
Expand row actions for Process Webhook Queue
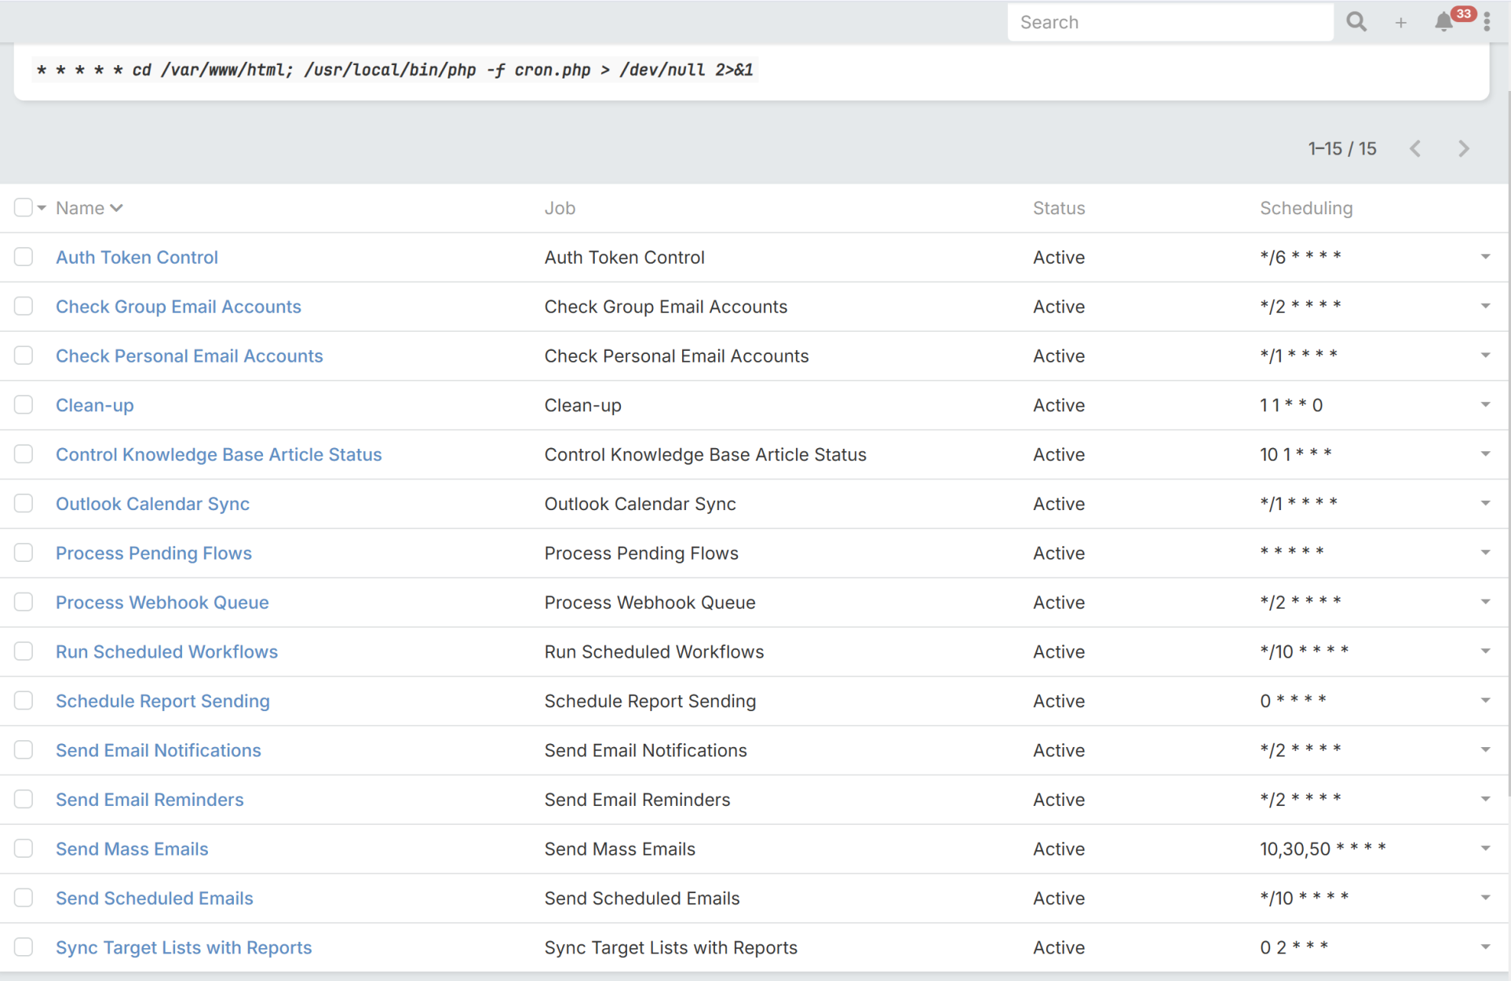[1485, 602]
